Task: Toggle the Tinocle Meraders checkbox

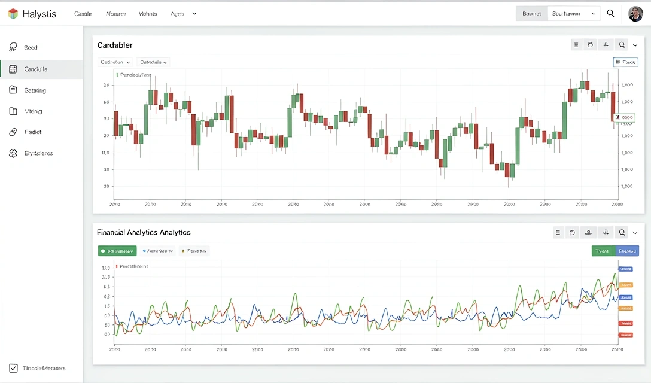Action: coord(13,368)
